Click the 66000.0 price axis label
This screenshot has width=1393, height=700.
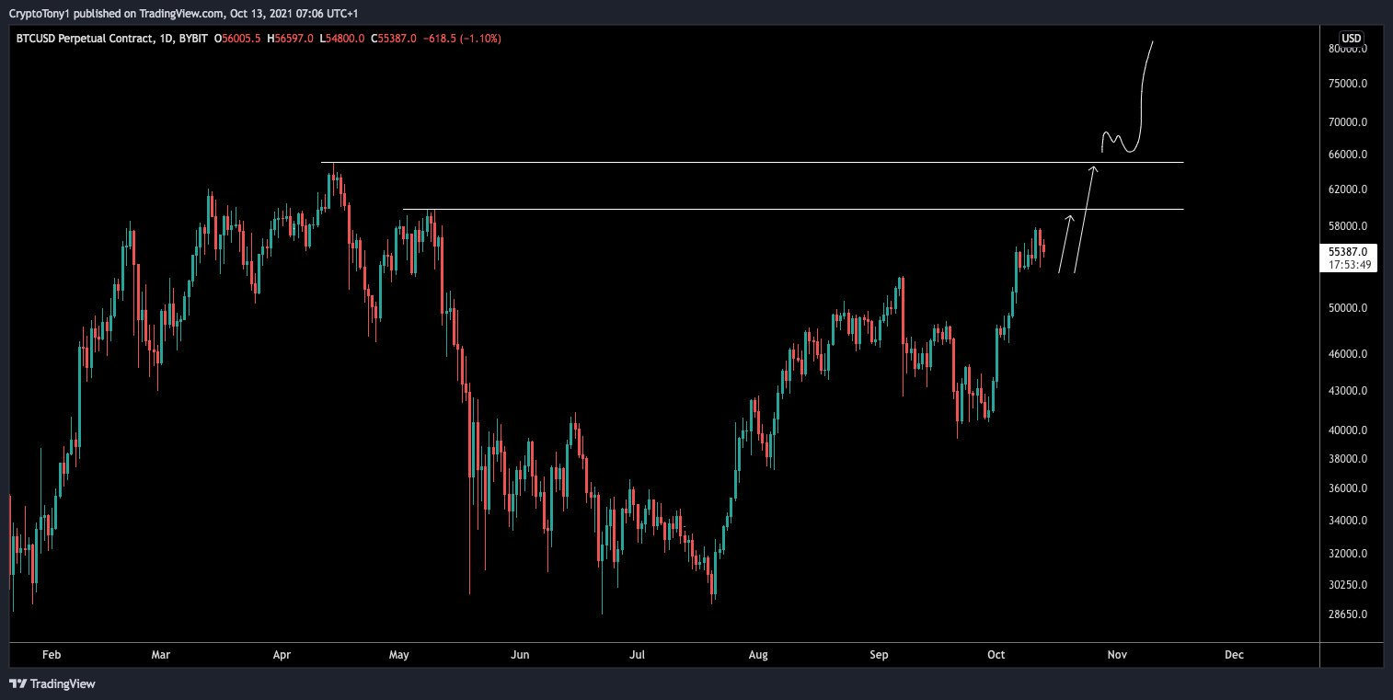(1348, 155)
